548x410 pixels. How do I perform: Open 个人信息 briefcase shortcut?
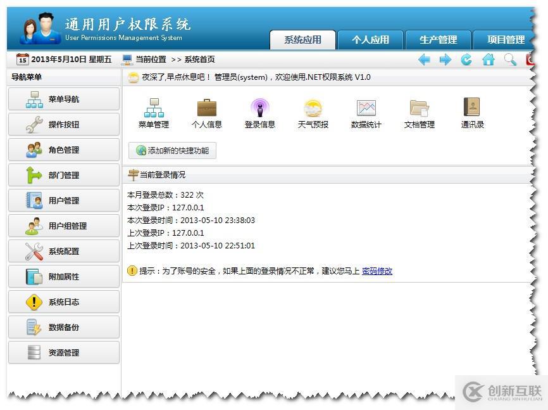207,113
